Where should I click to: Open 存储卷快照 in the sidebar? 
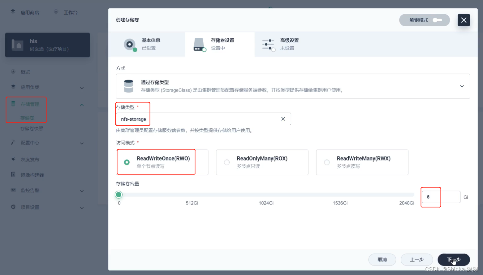click(x=32, y=128)
